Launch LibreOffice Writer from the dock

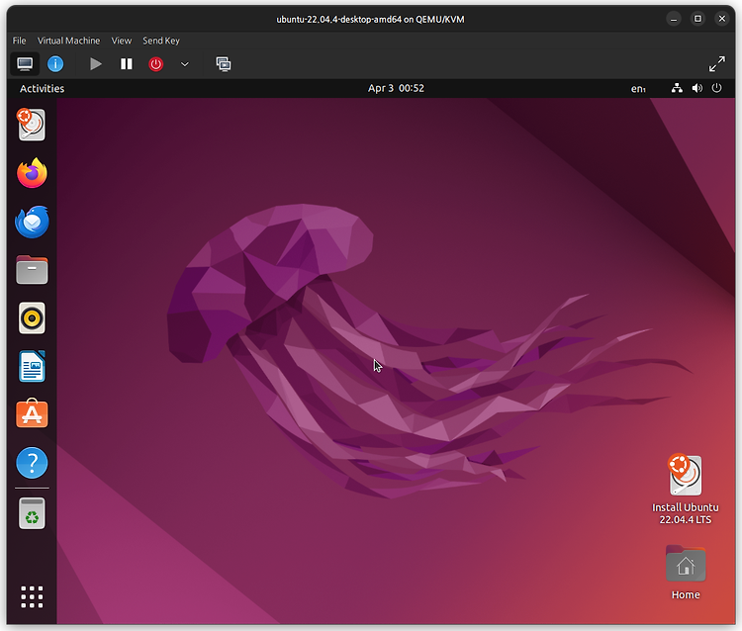point(32,366)
